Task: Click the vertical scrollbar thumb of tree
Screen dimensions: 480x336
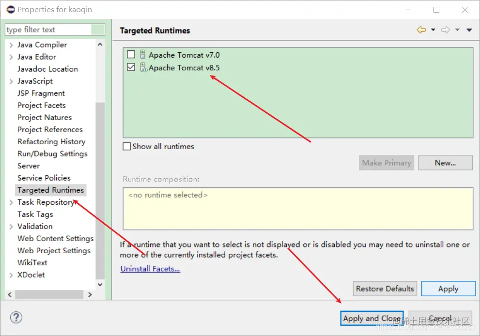Action: 100,191
